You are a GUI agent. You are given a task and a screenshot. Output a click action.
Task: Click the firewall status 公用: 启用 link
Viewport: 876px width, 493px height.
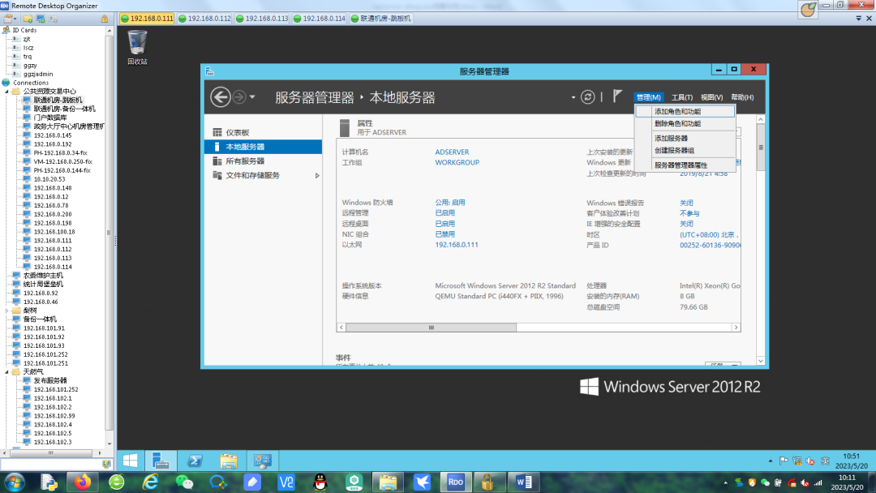tap(449, 203)
